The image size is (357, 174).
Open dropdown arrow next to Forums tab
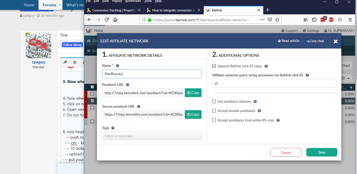[x=60, y=5]
